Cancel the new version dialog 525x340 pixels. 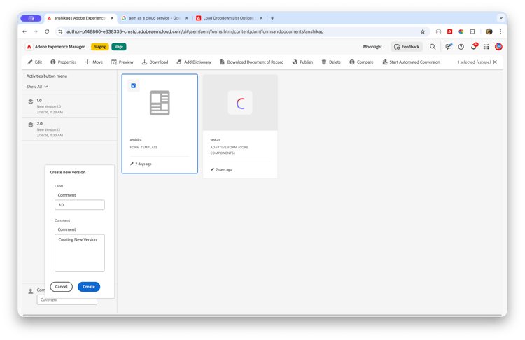pos(62,287)
